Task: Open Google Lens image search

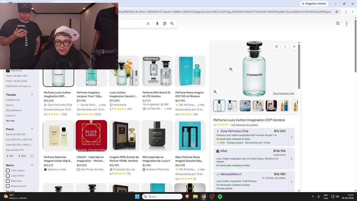Action: coord(165,24)
